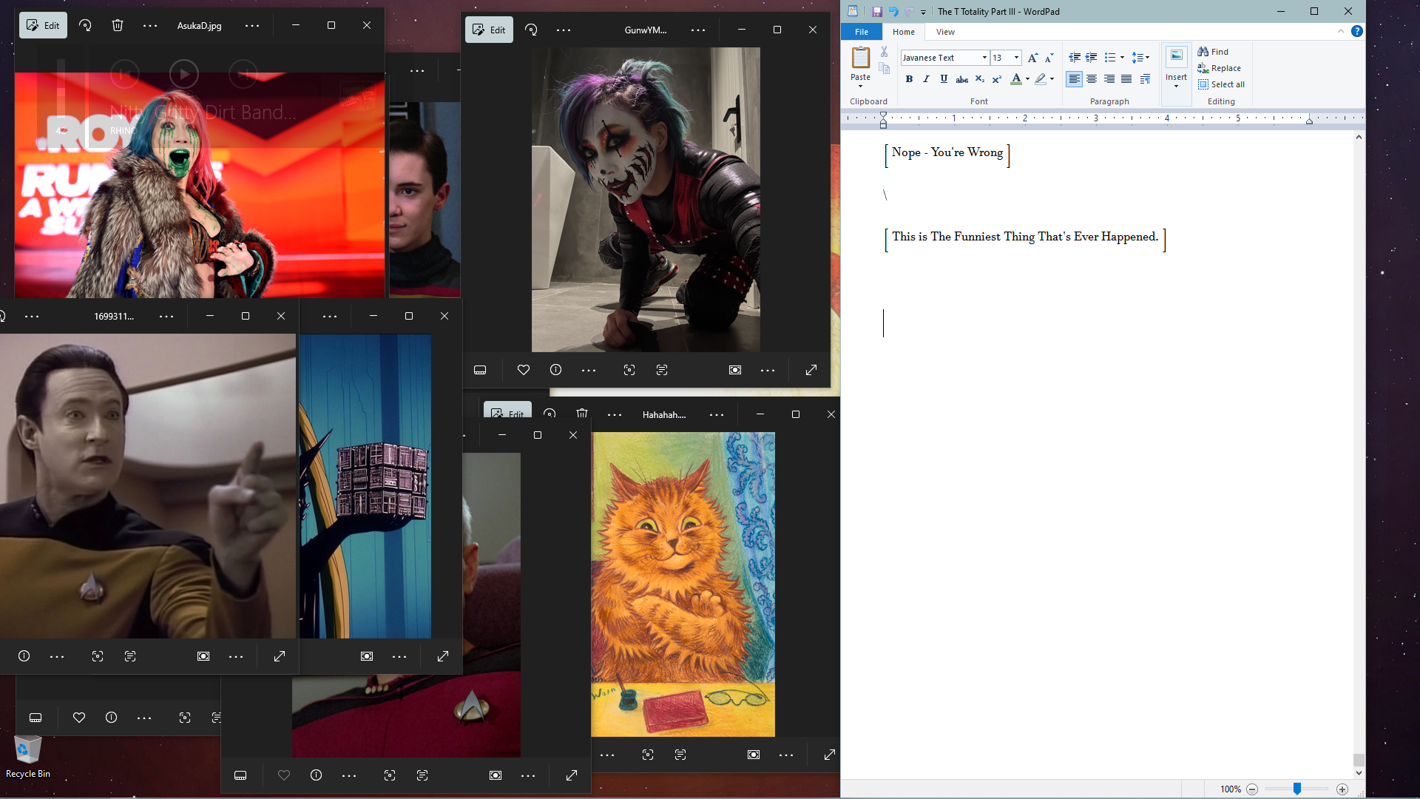Toggle Underline formatting in WordPad
Image resolution: width=1420 pixels, height=799 pixels.
click(x=944, y=79)
